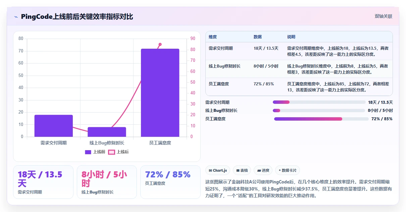Click the lightning icon beside the PingCode title
The width and height of the screenshot is (406, 212).
point(16,17)
